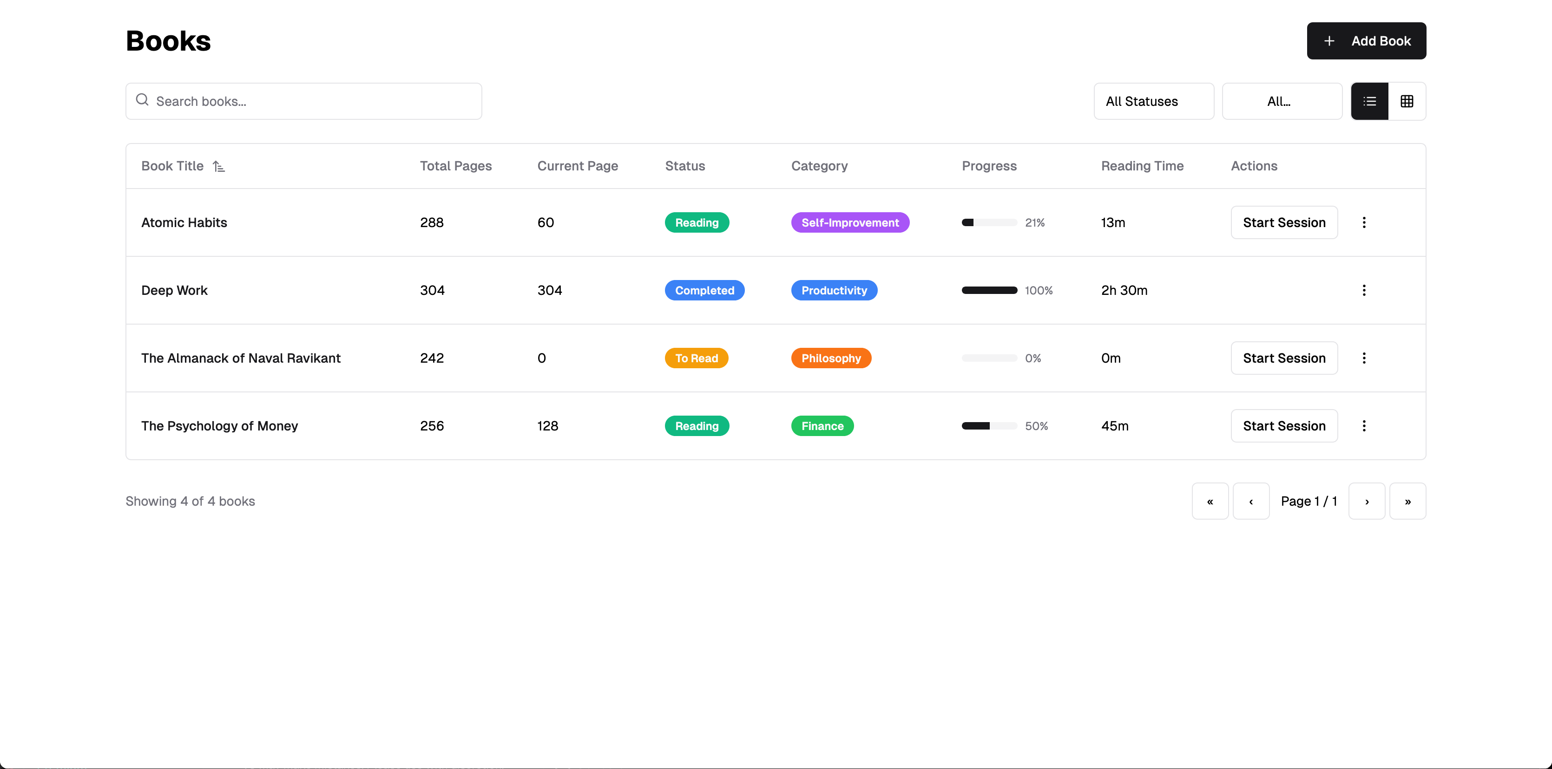Focus the Search books field
Viewport: 1552px width, 769px height.
[303, 101]
